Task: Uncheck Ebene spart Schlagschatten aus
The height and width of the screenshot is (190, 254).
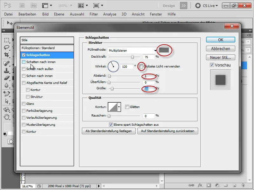Action: 111,124
